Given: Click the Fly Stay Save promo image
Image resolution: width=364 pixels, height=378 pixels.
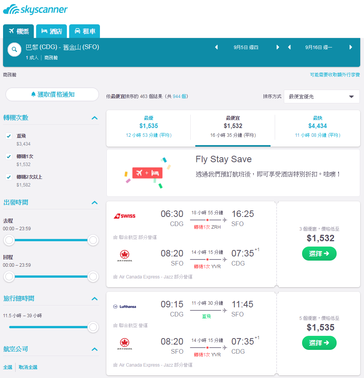Looking at the screenshot, I should [147, 173].
